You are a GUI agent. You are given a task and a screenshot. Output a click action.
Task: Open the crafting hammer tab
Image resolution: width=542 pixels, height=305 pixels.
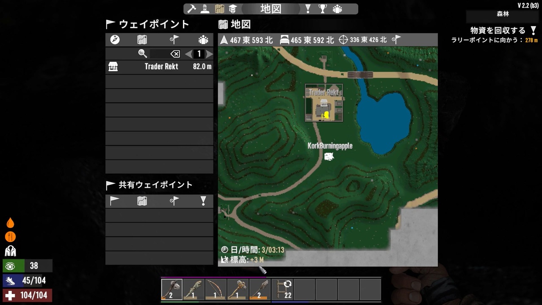click(x=192, y=9)
